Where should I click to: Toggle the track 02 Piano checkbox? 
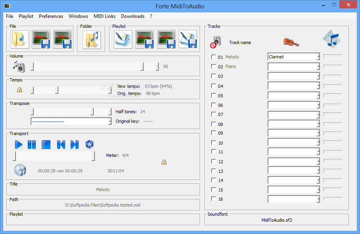click(214, 66)
